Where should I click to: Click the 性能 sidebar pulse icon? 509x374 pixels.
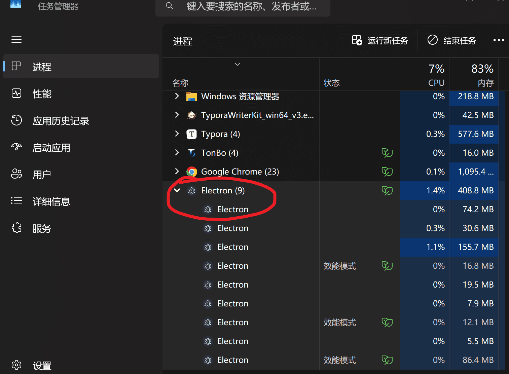16,93
